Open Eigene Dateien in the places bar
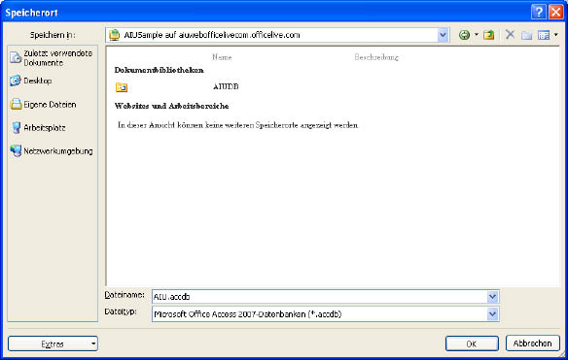The height and width of the screenshot is (360, 568). tap(43, 105)
